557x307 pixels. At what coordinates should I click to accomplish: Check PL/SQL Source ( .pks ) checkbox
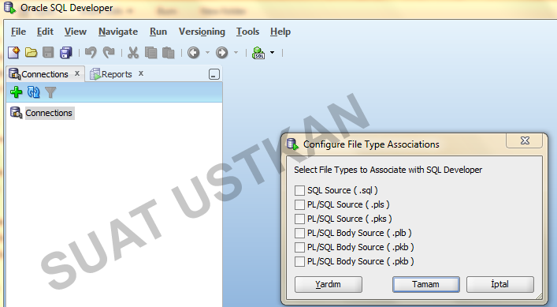[299, 219]
